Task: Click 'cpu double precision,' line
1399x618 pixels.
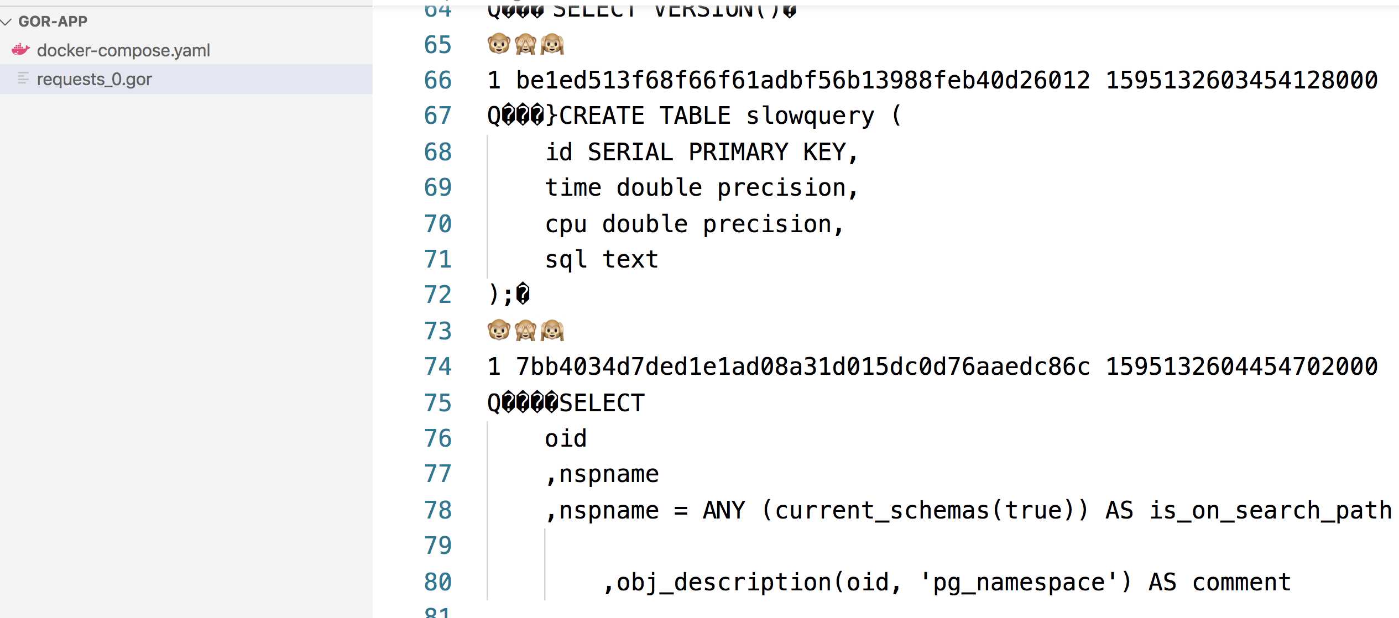Action: pos(695,224)
